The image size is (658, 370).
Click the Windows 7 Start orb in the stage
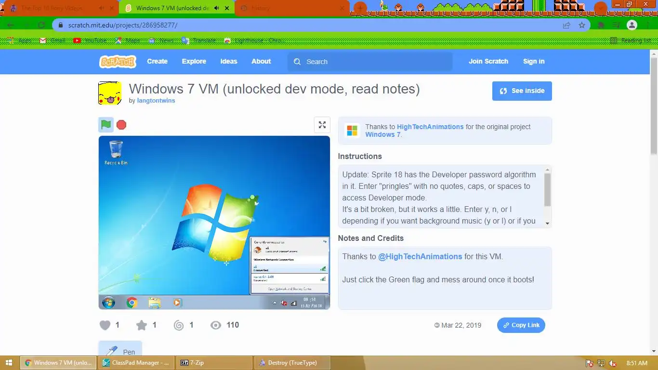coord(109,303)
